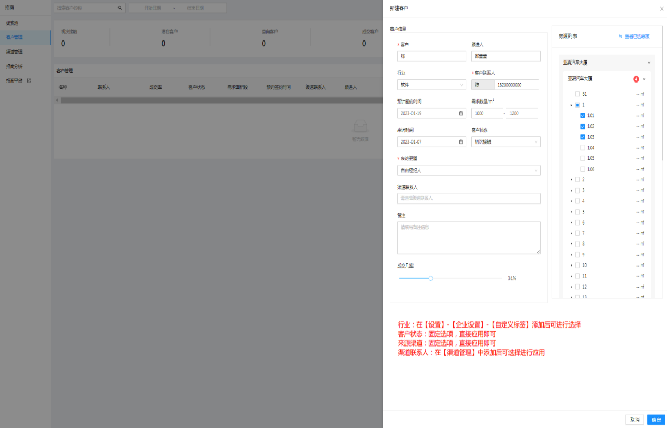Close the 新建客户 drawer with the X
The height and width of the screenshot is (428, 667).
662,9
